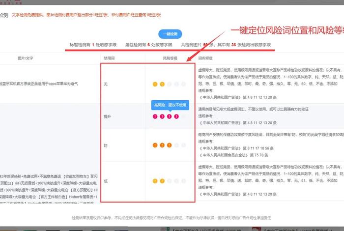Click the attribute text line 3年质保换新+免费试用
This screenshot has width=344, height=231.
[x=49, y=176]
